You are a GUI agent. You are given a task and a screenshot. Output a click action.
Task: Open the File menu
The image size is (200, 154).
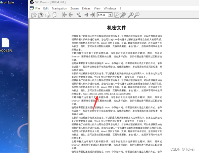point(38,8)
